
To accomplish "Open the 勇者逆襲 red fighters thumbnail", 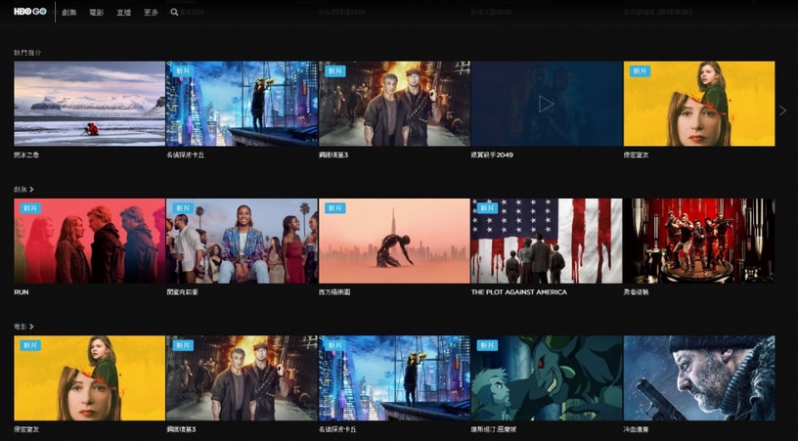I will (x=699, y=241).
